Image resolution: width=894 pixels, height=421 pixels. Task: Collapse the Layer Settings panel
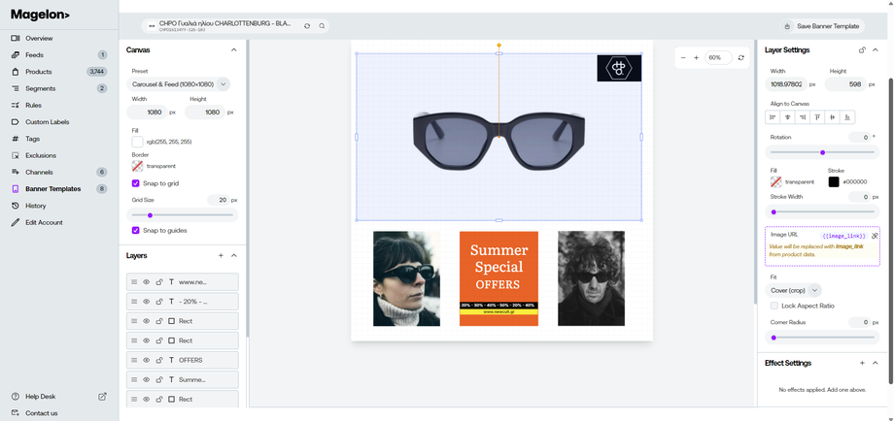coord(876,50)
